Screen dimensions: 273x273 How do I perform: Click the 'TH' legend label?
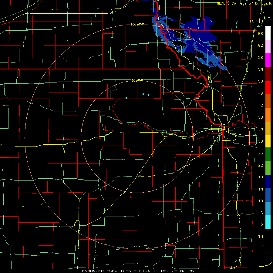pyautogui.click(x=261, y=237)
